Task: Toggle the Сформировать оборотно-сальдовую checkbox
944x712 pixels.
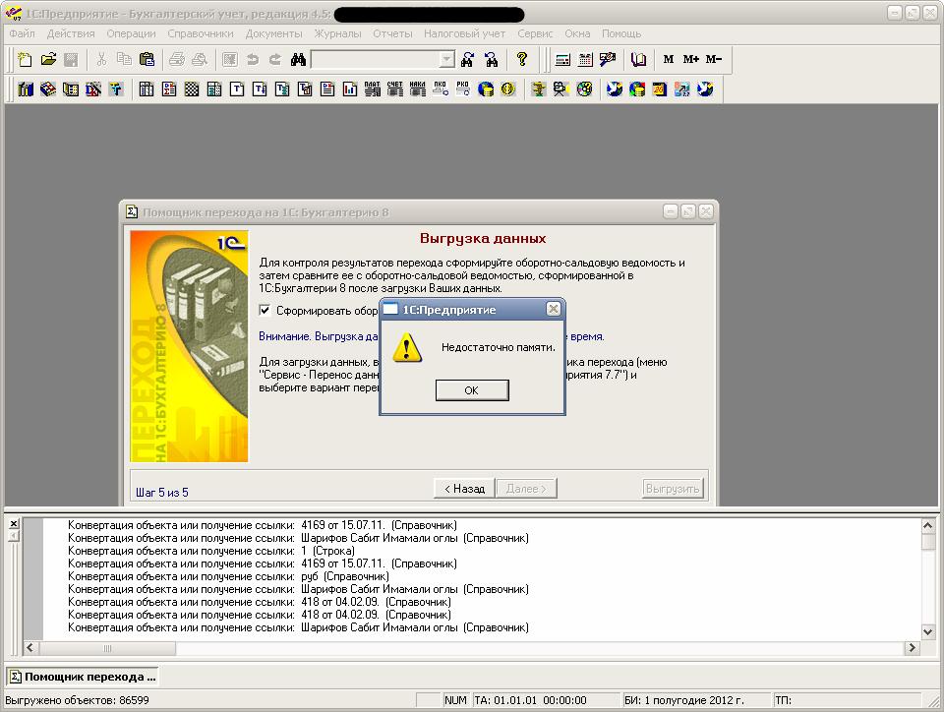Action: (265, 310)
